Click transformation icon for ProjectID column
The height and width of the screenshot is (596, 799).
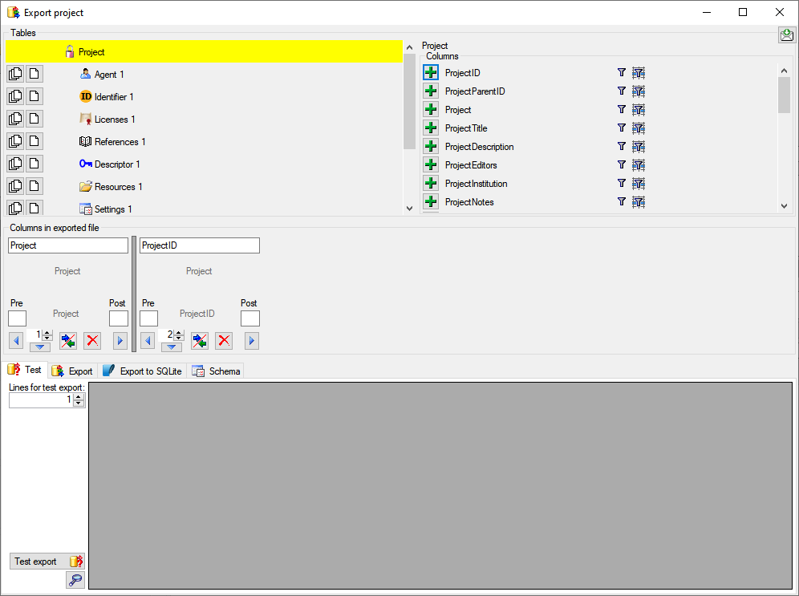(x=199, y=340)
